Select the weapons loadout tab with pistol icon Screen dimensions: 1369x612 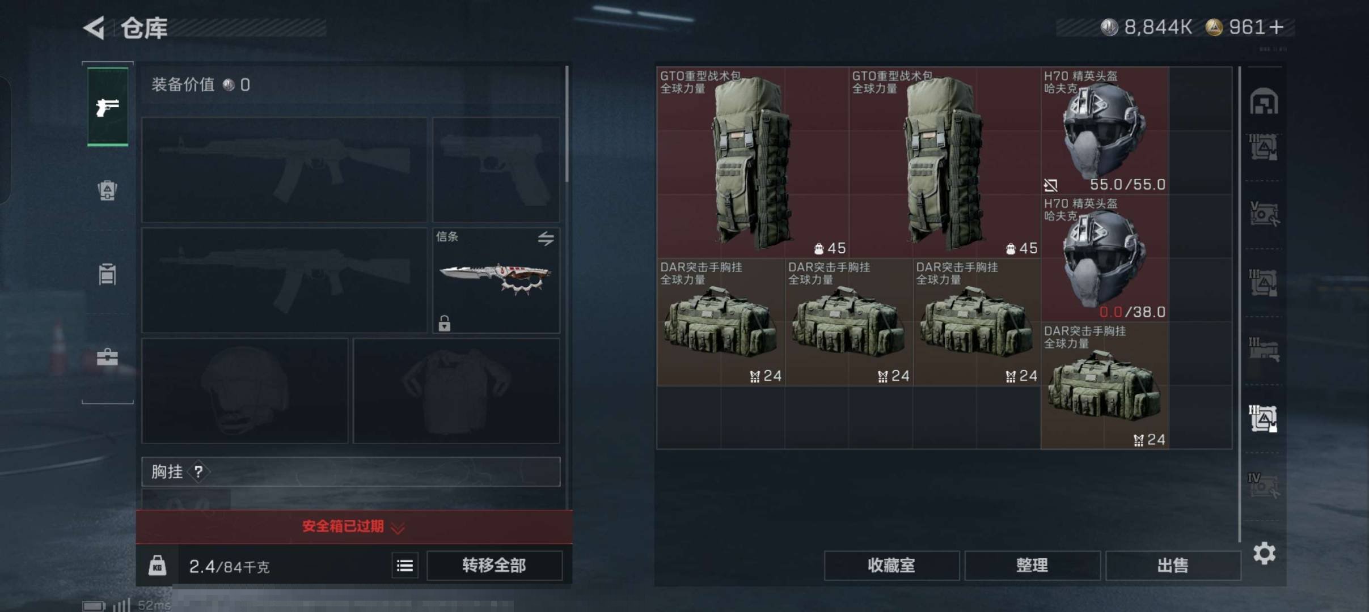click(x=108, y=107)
